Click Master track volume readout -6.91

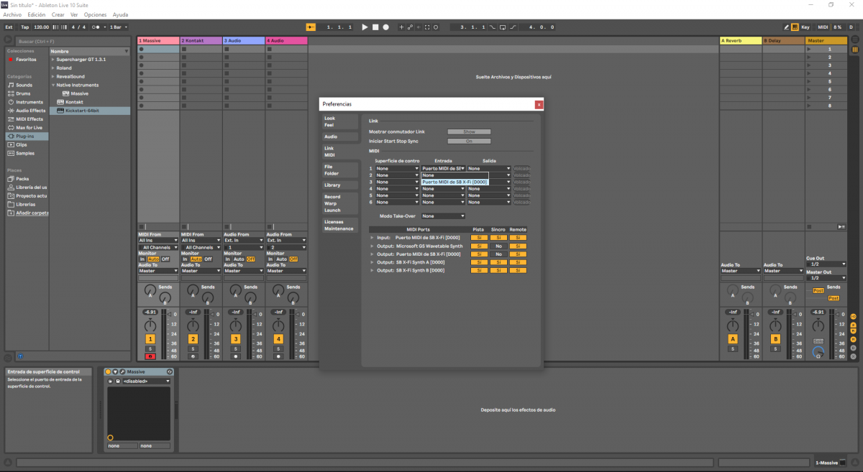[818, 312]
